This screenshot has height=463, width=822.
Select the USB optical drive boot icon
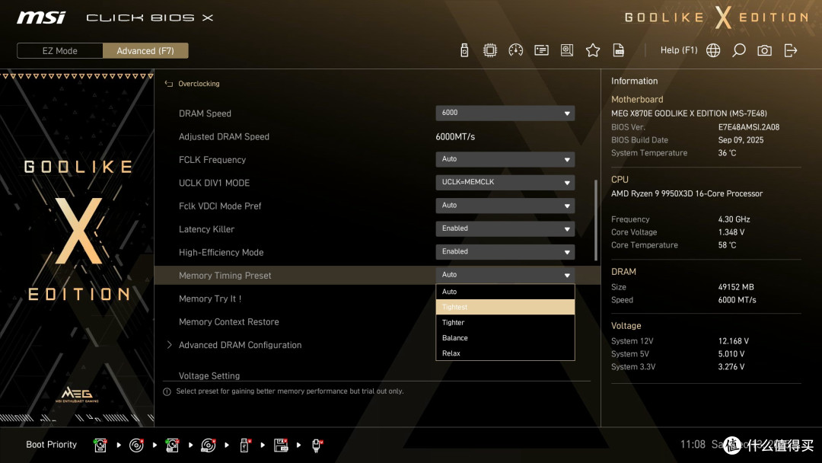click(x=208, y=445)
